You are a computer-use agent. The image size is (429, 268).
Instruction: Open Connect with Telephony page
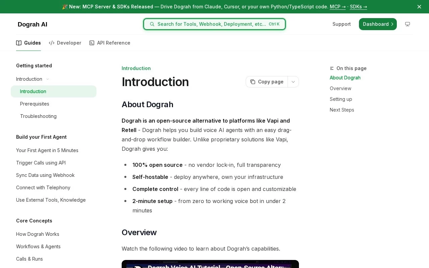tap(43, 188)
